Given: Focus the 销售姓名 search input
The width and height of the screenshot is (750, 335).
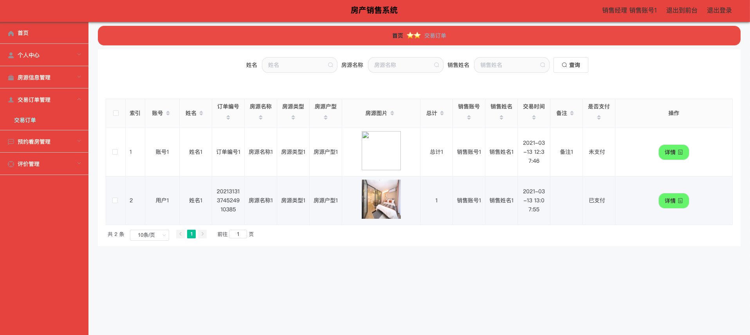Looking at the screenshot, I should pyautogui.click(x=512, y=65).
